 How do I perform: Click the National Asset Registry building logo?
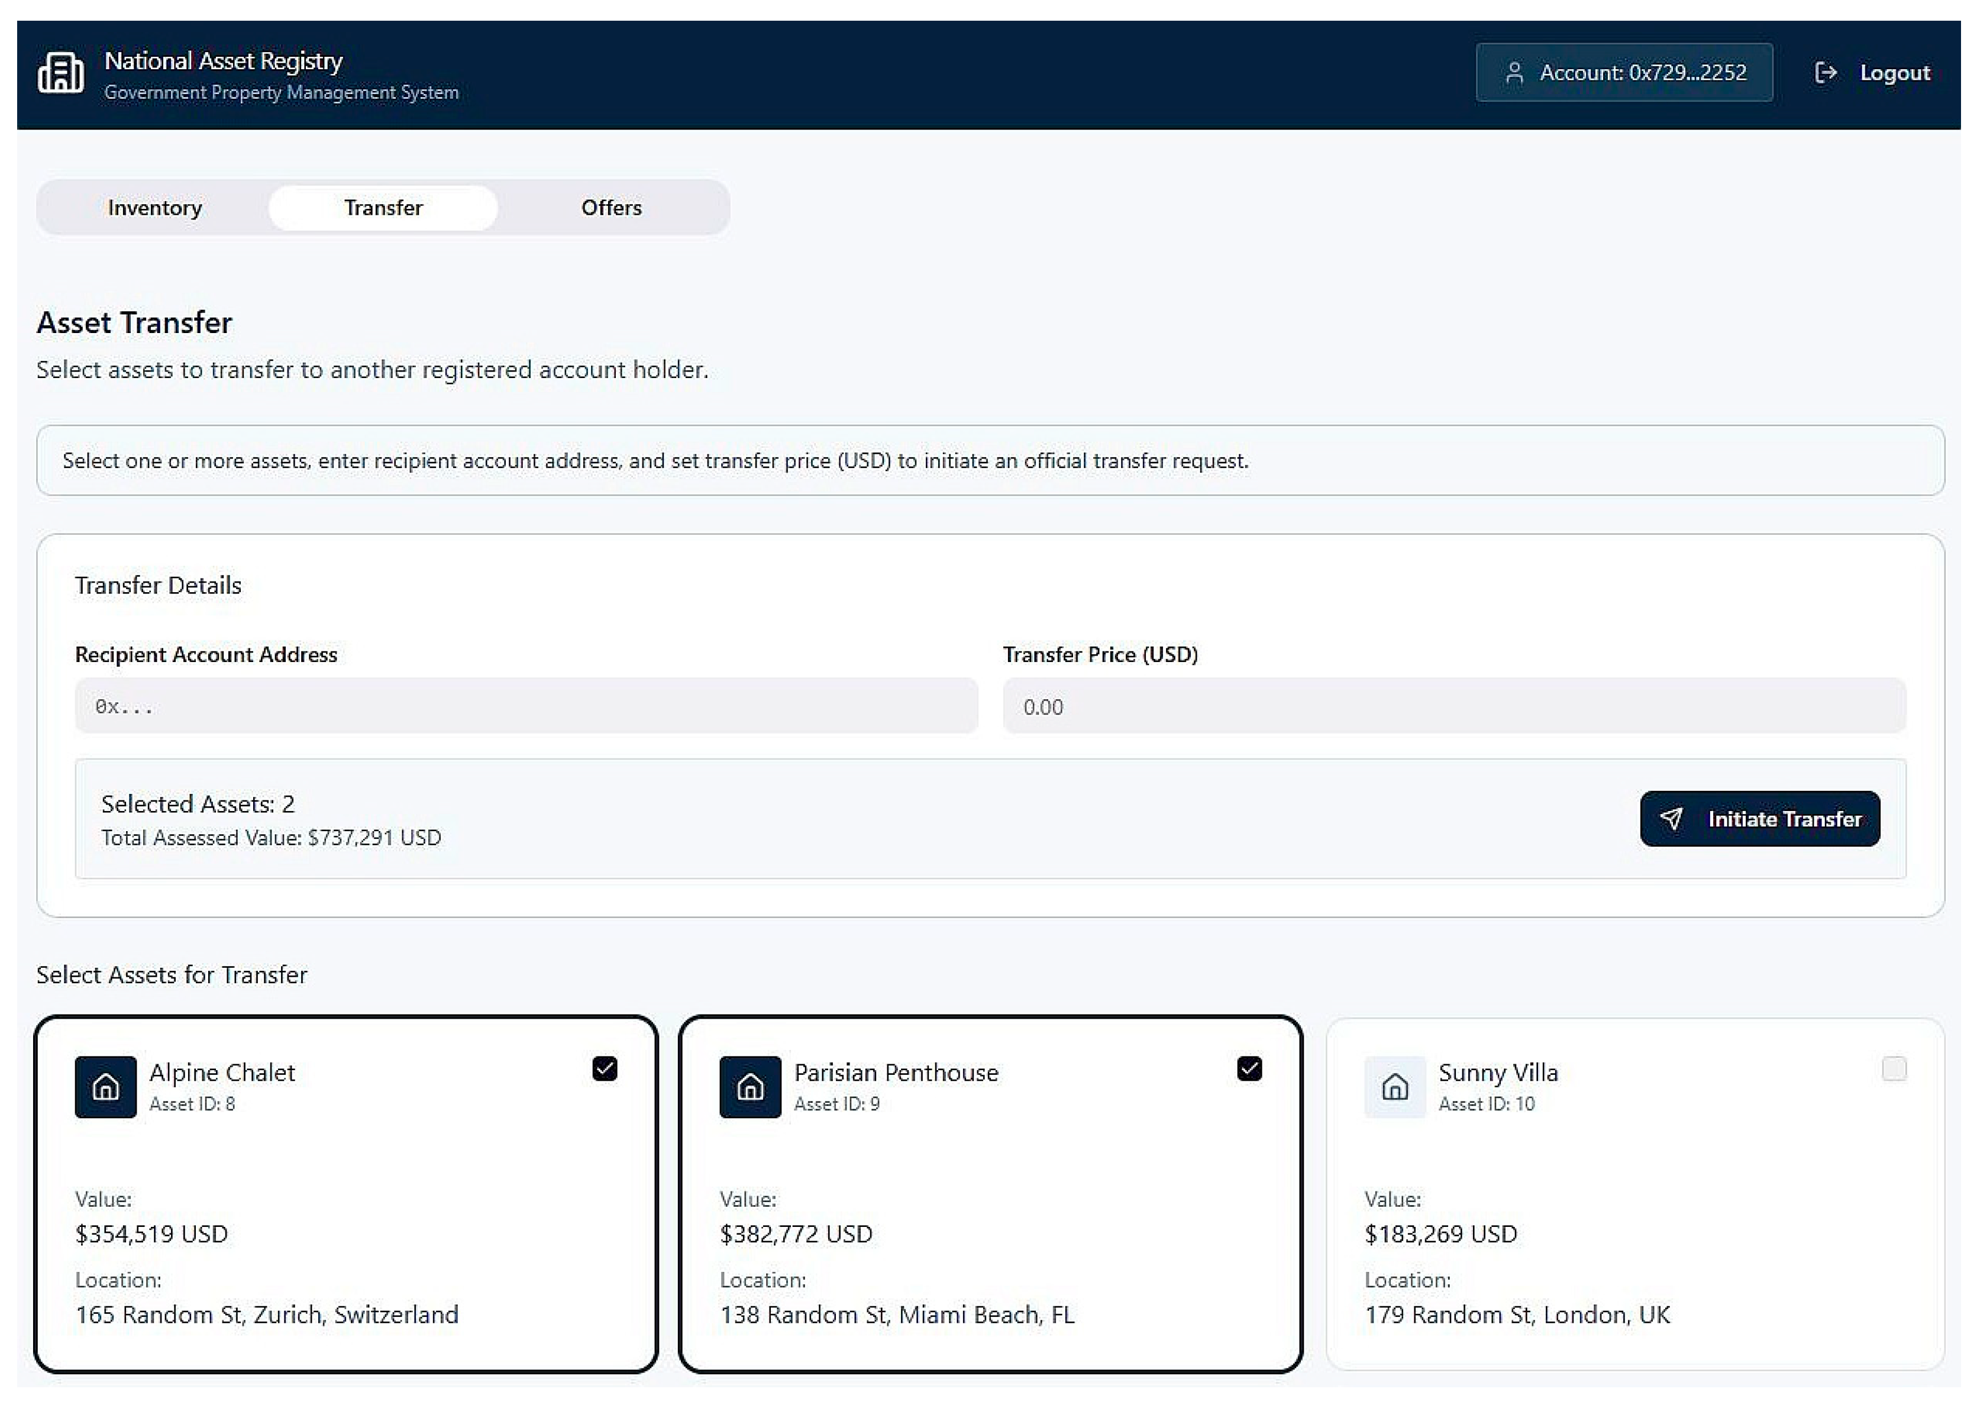(x=60, y=73)
